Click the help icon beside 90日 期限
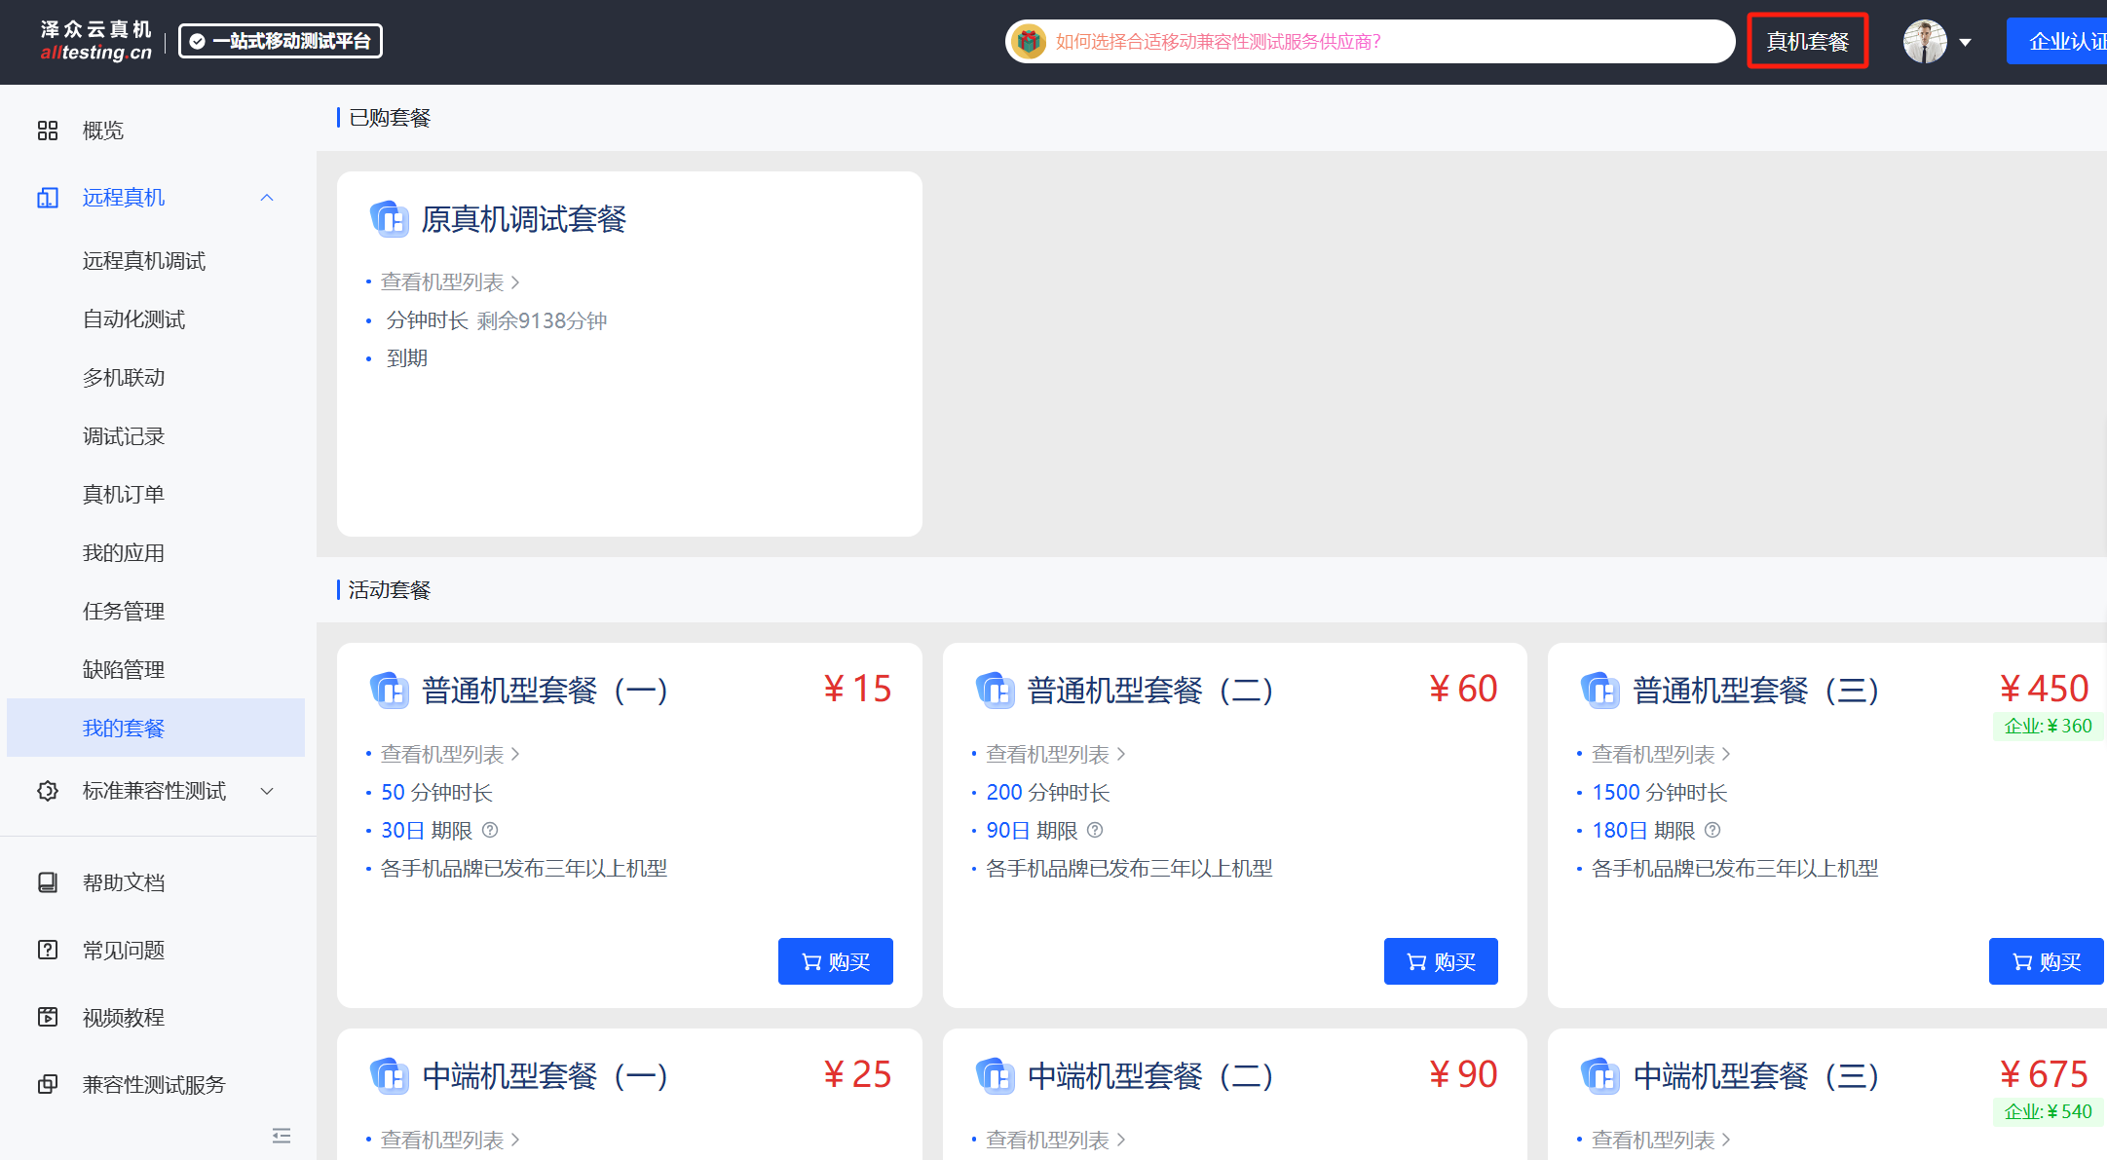The image size is (2107, 1160). (x=1095, y=830)
